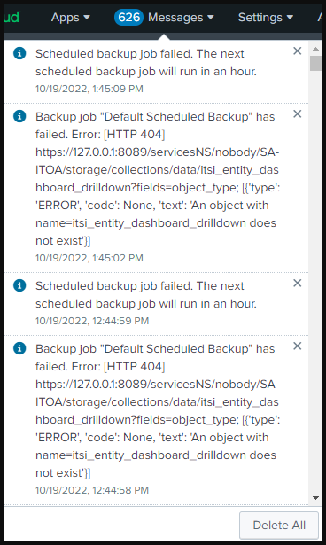Click the second 127.0.0.1:8089 servicesNS URL text
This screenshot has width=326, height=545.
(157, 402)
